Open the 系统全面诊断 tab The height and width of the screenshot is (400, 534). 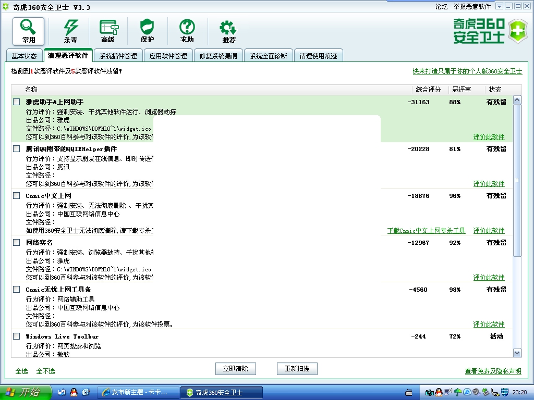269,56
